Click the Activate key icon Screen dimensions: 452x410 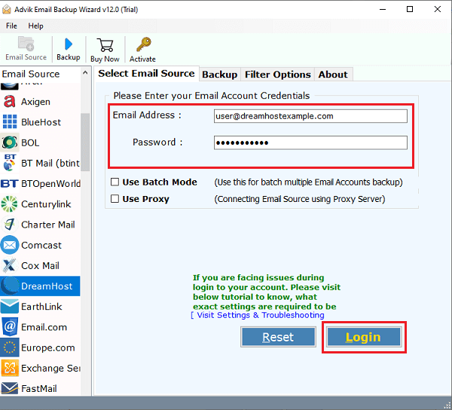[143, 44]
